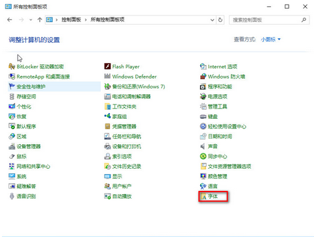Open the 声音 speaker icon
The height and width of the screenshot is (237, 314).
[203, 146]
